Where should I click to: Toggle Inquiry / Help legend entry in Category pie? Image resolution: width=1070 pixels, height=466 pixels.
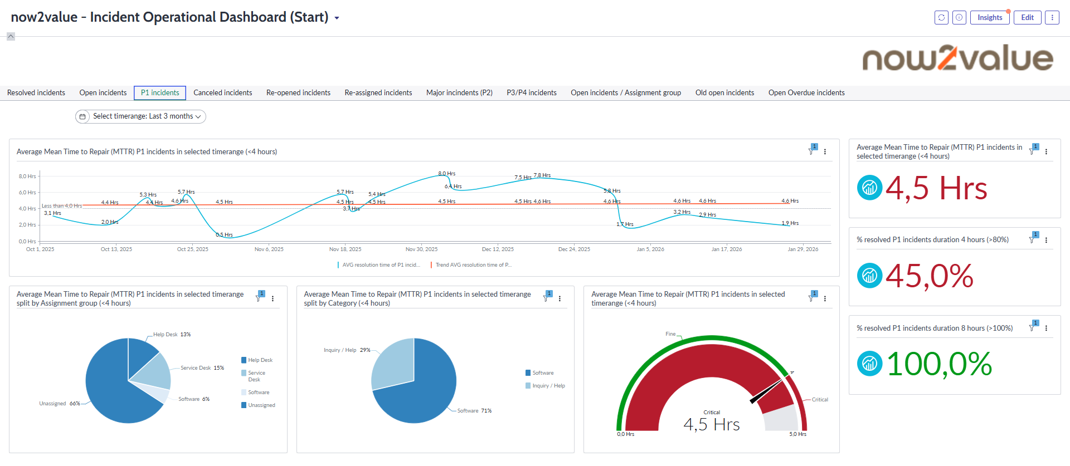(545, 386)
